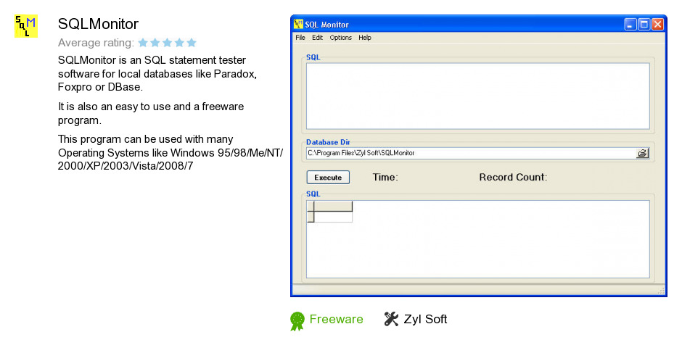Click the window resize grip in status bar
The width and height of the screenshot is (682, 353).
[662, 291]
